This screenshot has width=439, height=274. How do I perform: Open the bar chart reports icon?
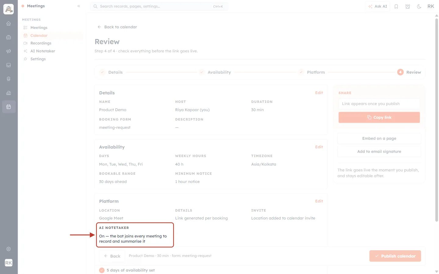pos(9,93)
